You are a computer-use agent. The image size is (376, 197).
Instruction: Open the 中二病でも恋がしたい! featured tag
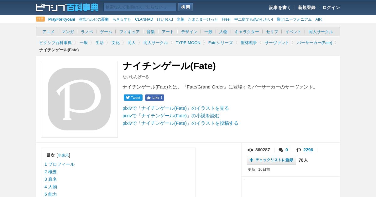click(x=253, y=19)
